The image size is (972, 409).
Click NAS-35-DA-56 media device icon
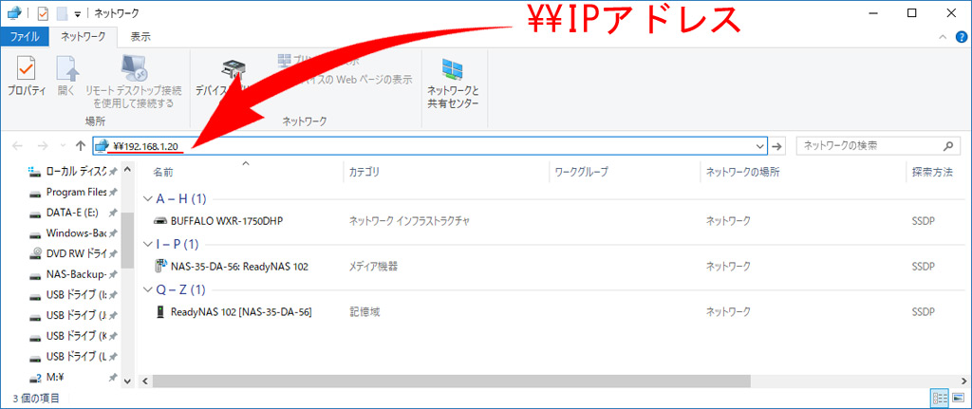coord(159,267)
